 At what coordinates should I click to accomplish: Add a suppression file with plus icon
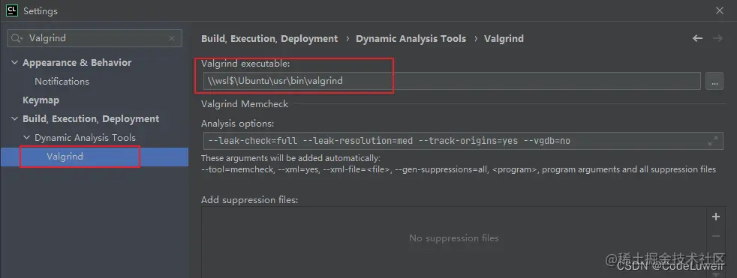click(x=716, y=217)
